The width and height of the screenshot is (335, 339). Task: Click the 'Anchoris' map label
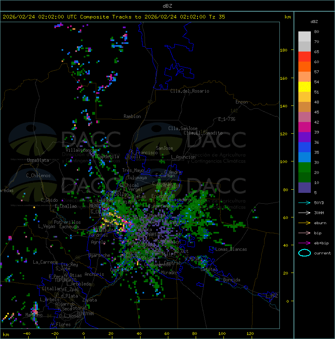(x=94, y=274)
